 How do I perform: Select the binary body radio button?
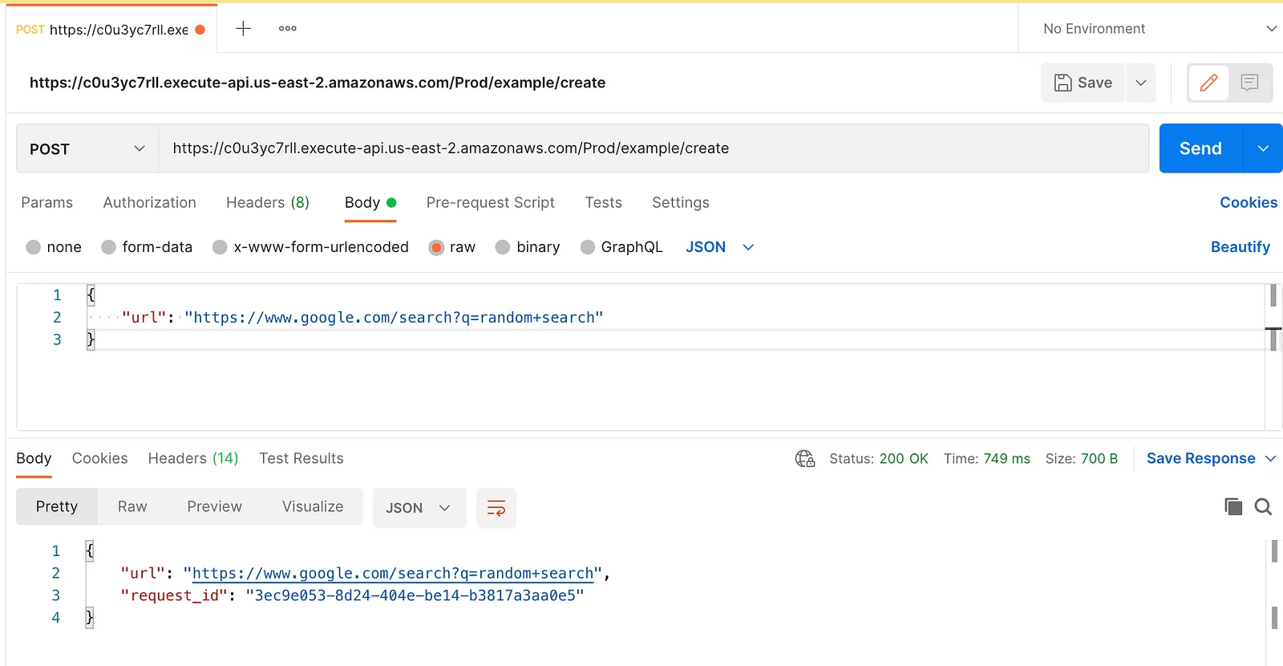(x=503, y=247)
